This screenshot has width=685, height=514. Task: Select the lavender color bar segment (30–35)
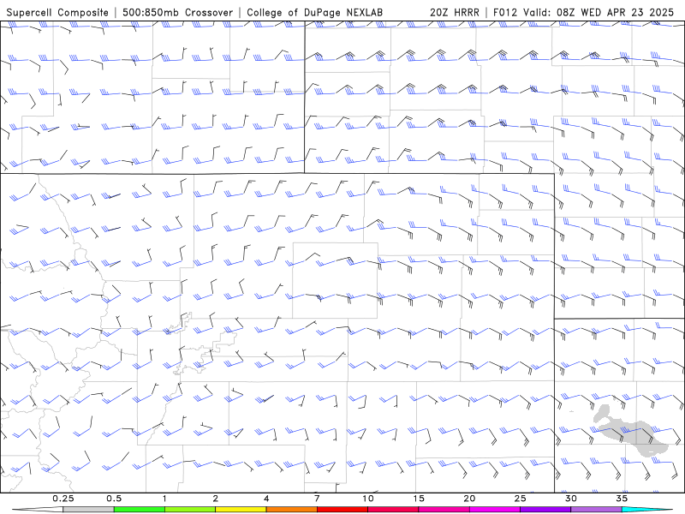(596, 510)
